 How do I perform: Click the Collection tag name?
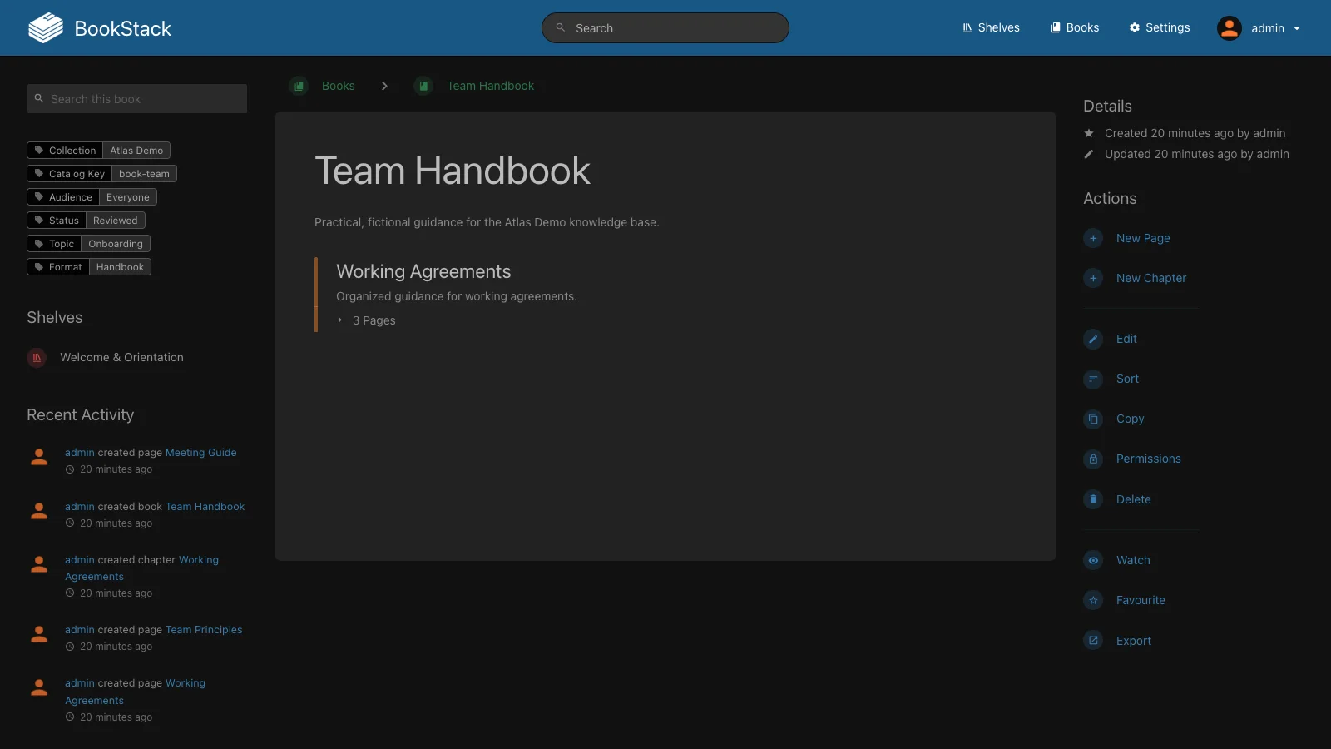click(65, 151)
